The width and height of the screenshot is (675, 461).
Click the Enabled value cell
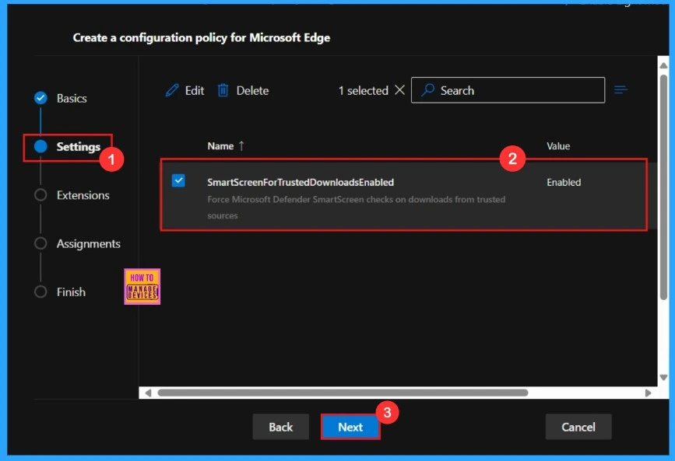click(x=564, y=183)
